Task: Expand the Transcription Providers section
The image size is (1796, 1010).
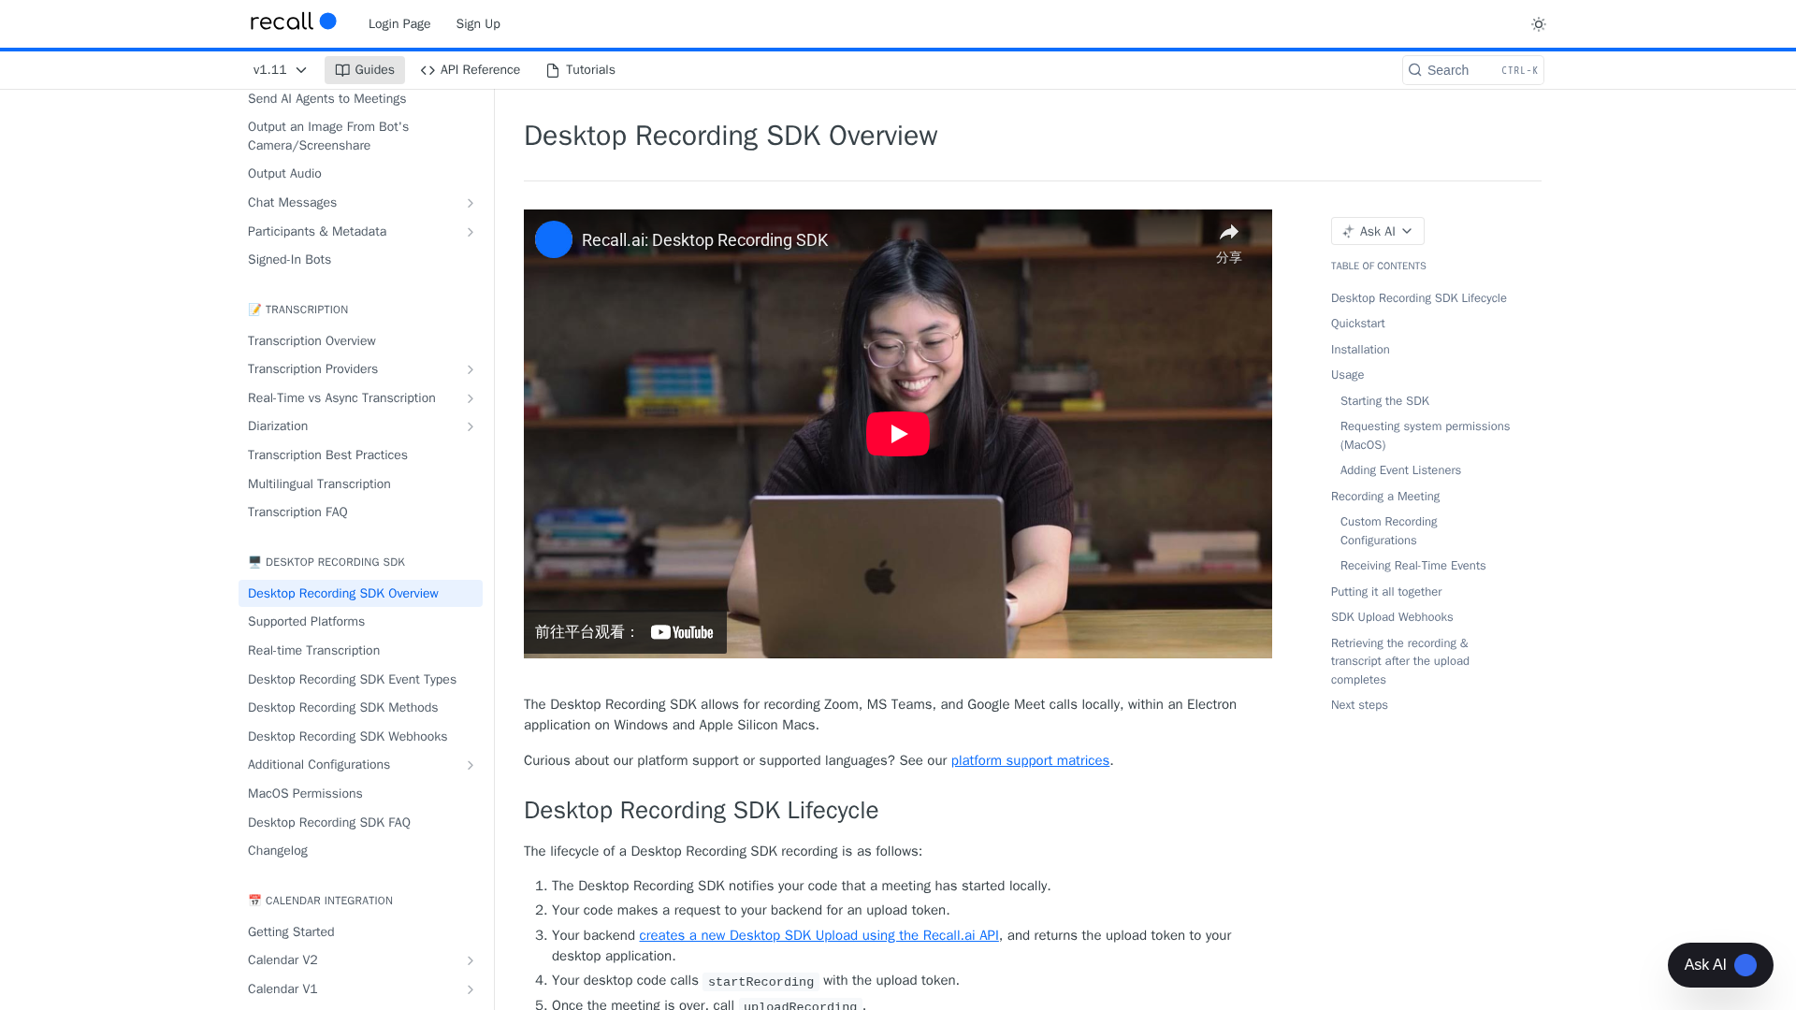Action: tap(471, 369)
